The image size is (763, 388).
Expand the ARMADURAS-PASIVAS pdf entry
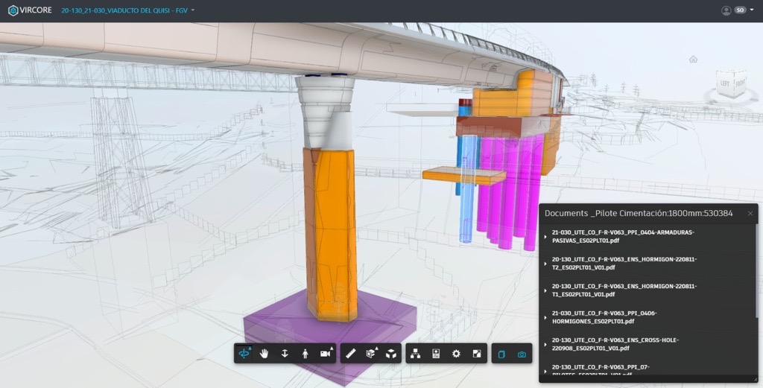pyautogui.click(x=545, y=237)
